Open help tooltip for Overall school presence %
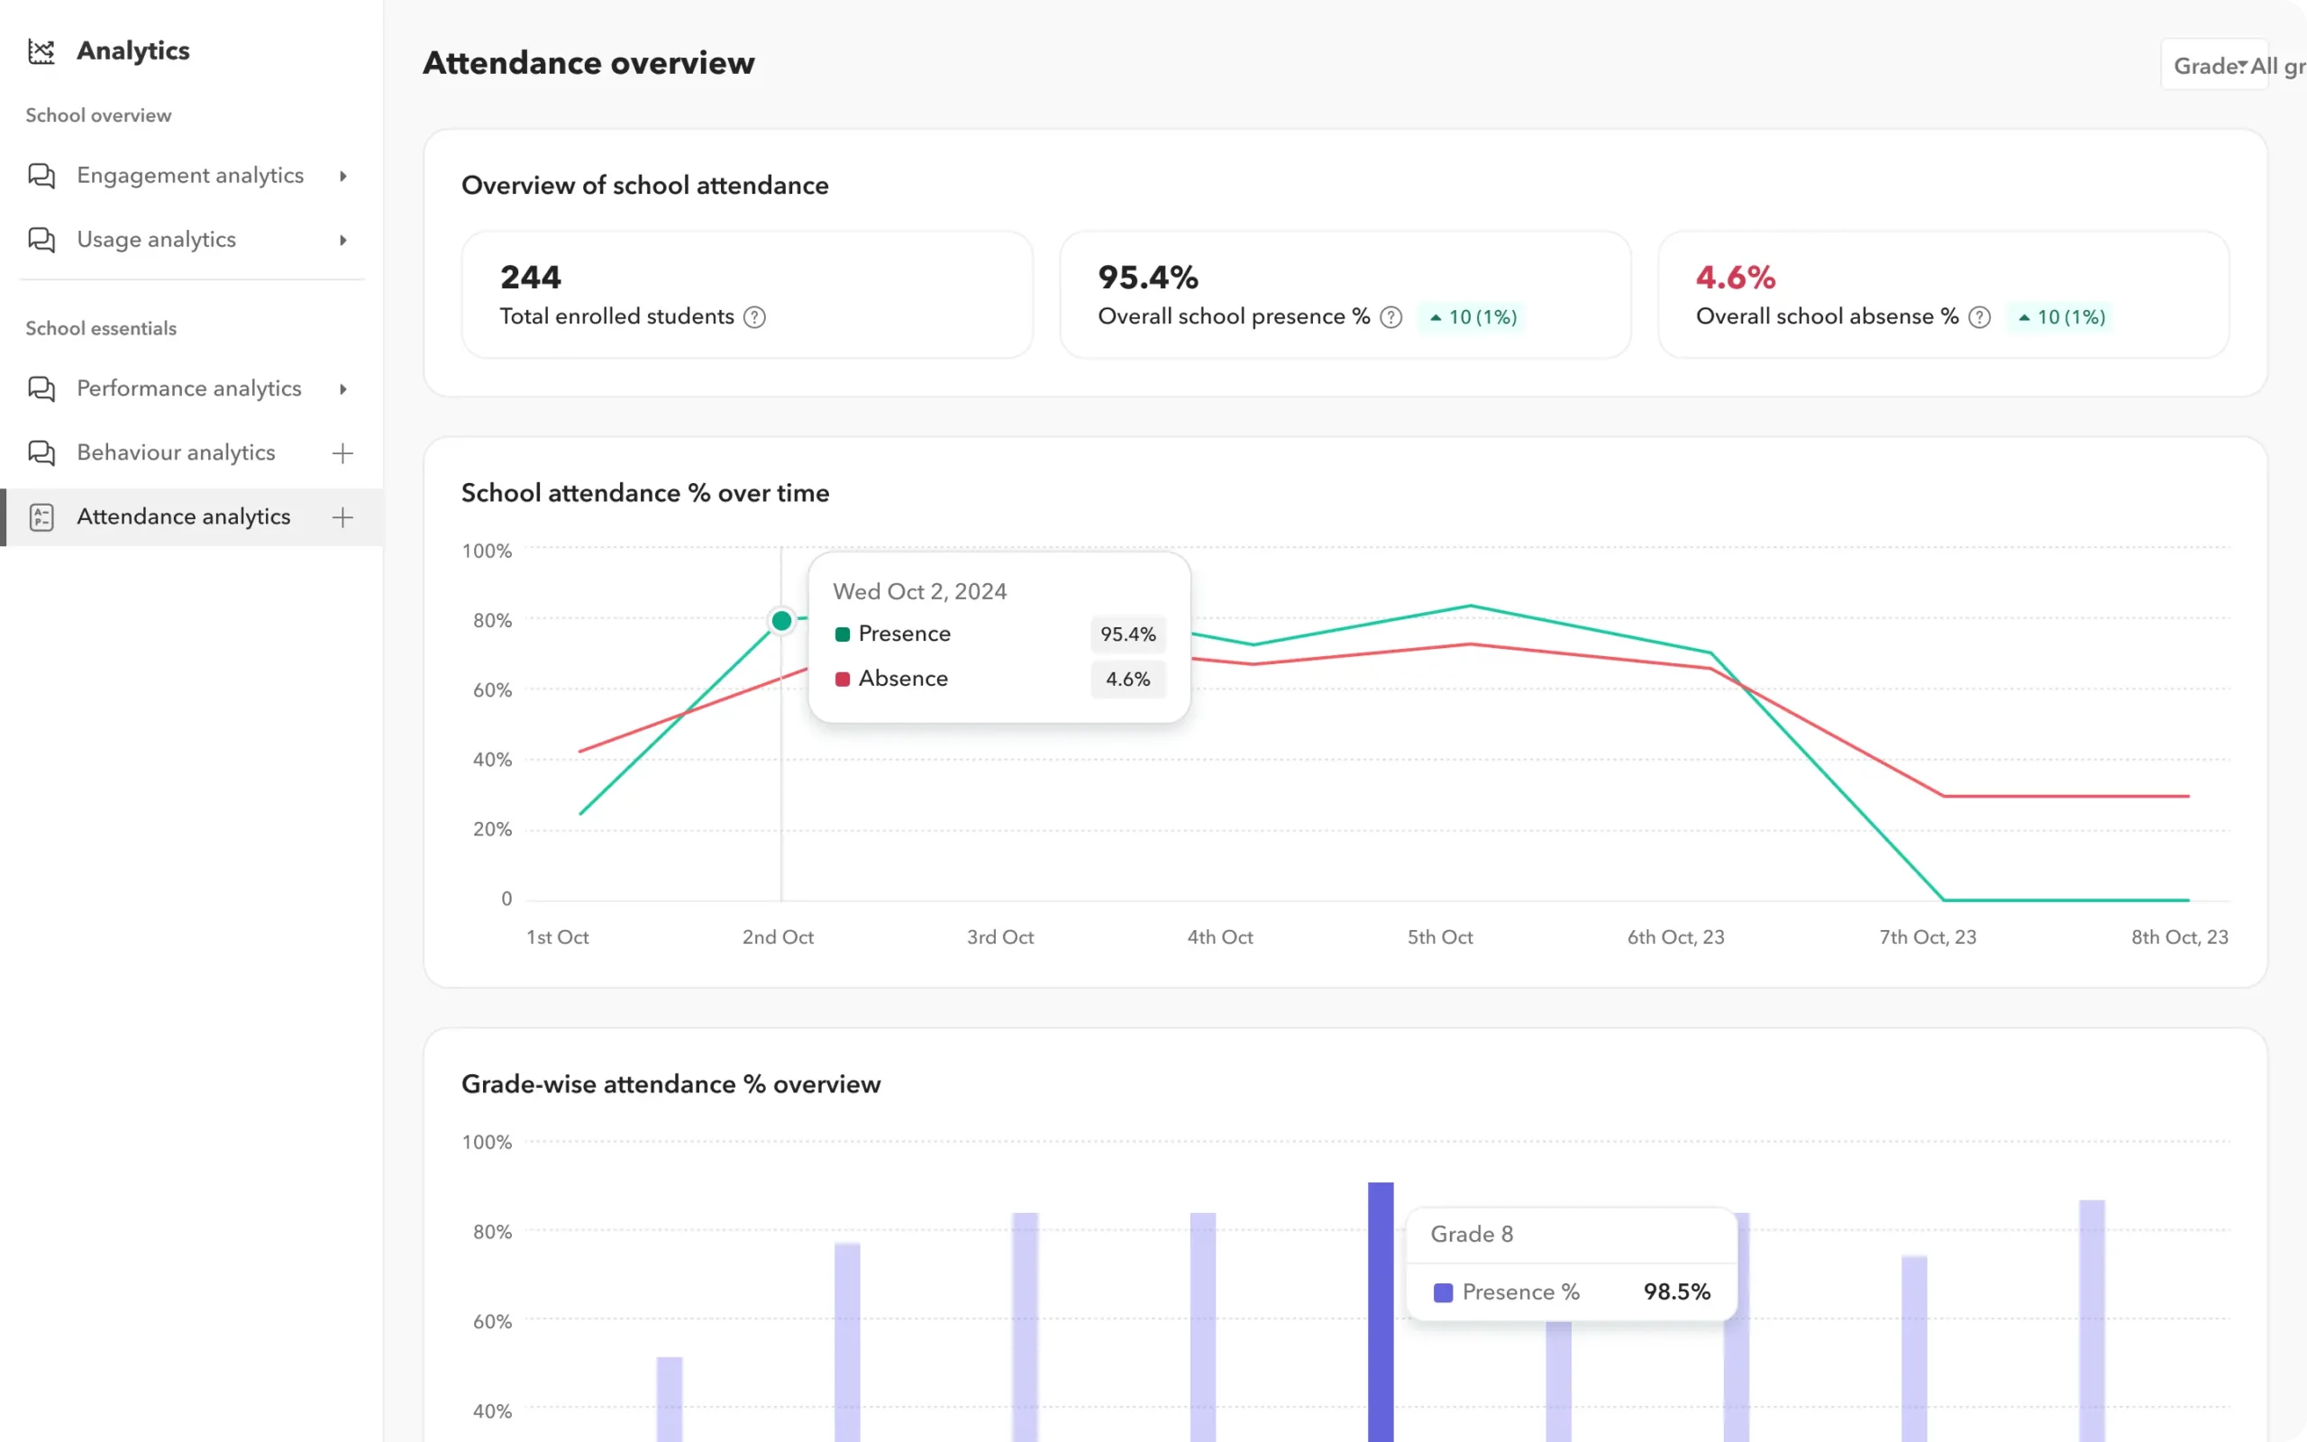 [1391, 316]
